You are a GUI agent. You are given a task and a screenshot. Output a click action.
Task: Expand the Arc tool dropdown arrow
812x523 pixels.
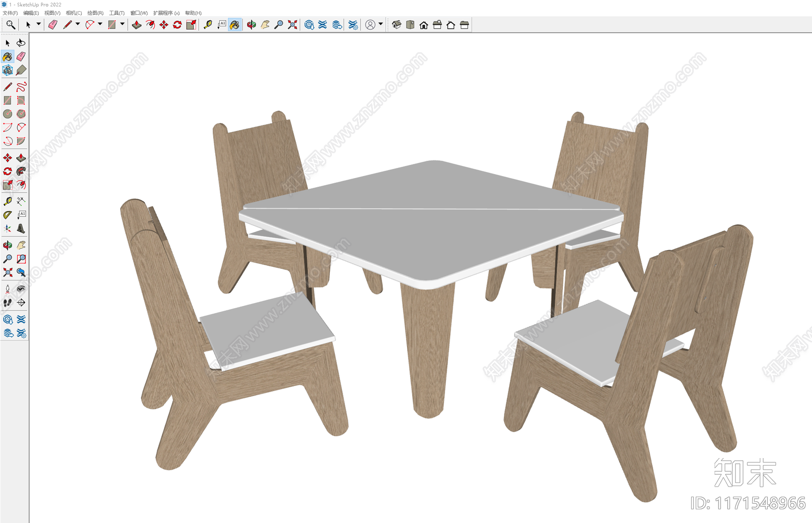[x=100, y=24]
